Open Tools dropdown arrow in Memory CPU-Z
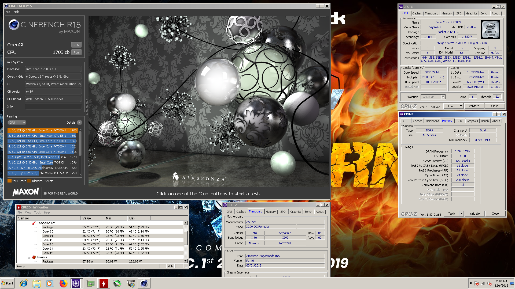This screenshot has height=289, width=515. [461, 214]
